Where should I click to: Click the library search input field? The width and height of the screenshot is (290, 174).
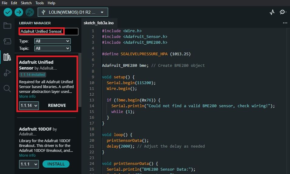tap(49, 31)
